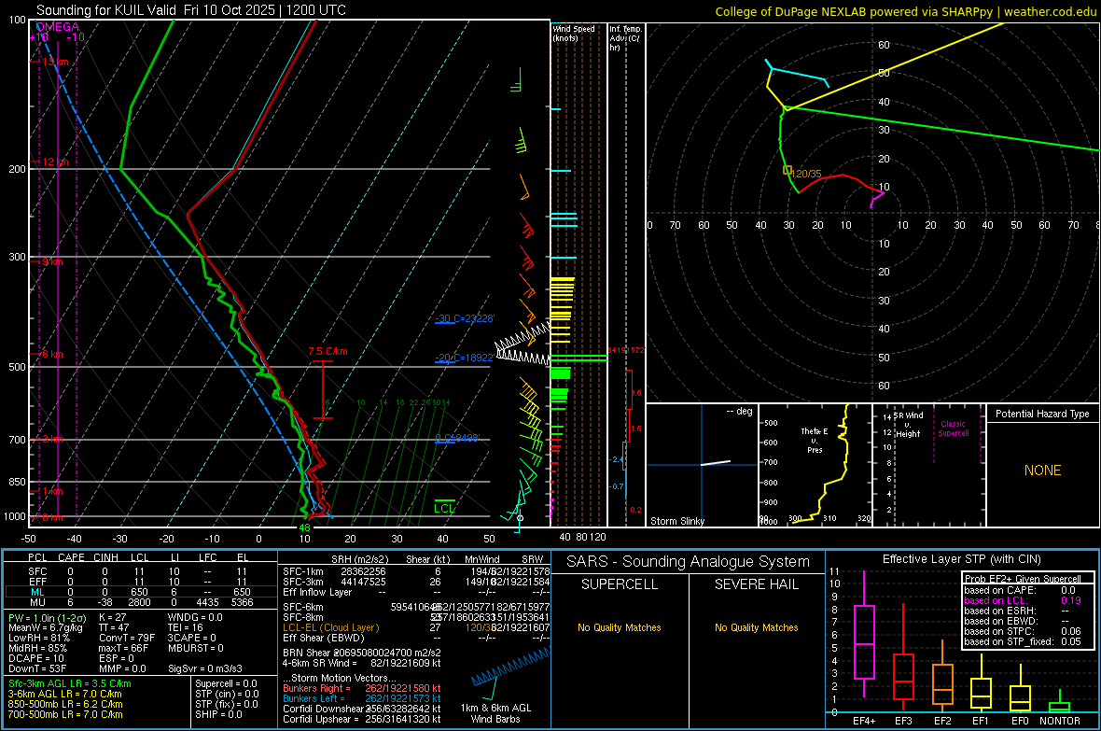Click the orange 'NONE' hazard type text

(1042, 471)
